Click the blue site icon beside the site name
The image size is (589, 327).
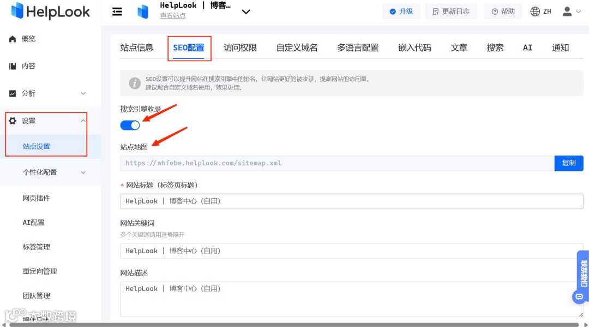coord(143,12)
